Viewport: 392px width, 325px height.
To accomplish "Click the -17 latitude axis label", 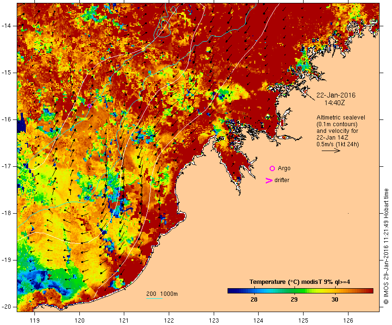I will (x=6, y=166).
